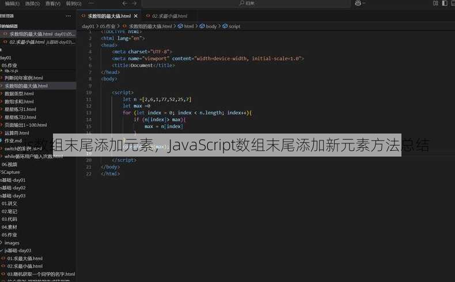Toggle the primary sidebar layout icon
Viewport: 455px width, 282px height.
pos(445,3)
